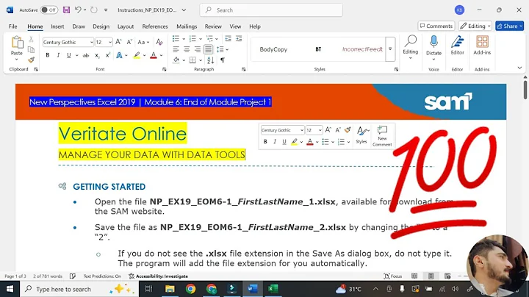Open the Editor proofing pane

tap(457, 46)
